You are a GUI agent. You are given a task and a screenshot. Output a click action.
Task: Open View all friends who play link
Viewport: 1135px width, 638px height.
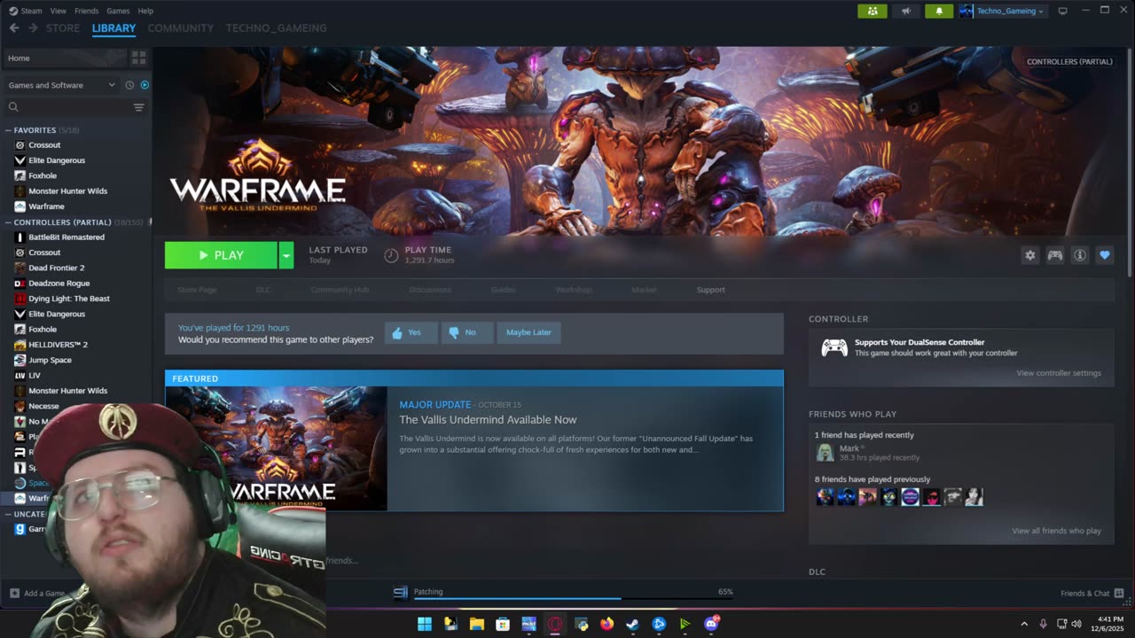[1056, 531]
